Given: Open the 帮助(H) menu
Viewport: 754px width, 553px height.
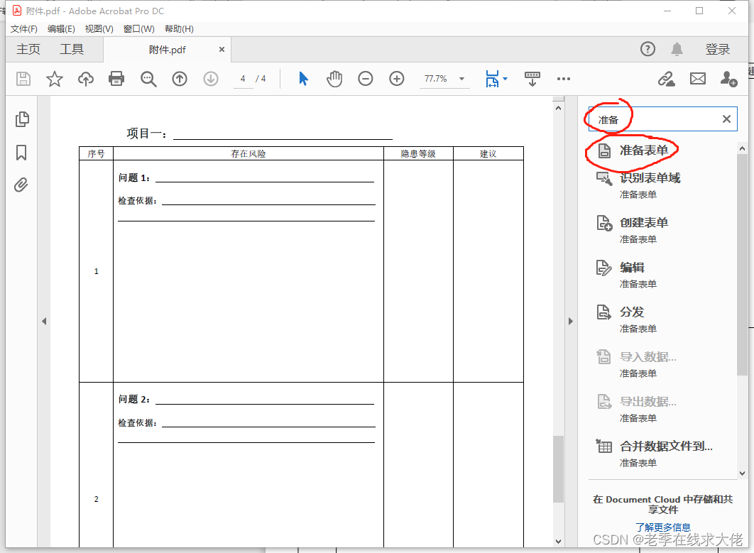Looking at the screenshot, I should pyautogui.click(x=179, y=29).
